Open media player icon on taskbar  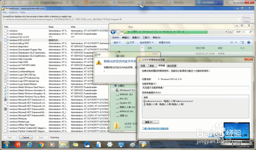tap(52, 144)
